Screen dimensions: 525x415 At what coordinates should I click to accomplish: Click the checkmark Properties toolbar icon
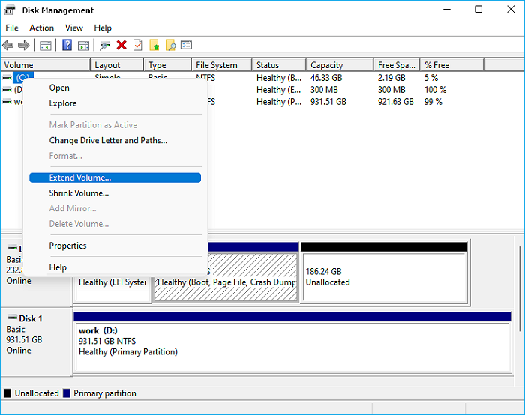(137, 46)
